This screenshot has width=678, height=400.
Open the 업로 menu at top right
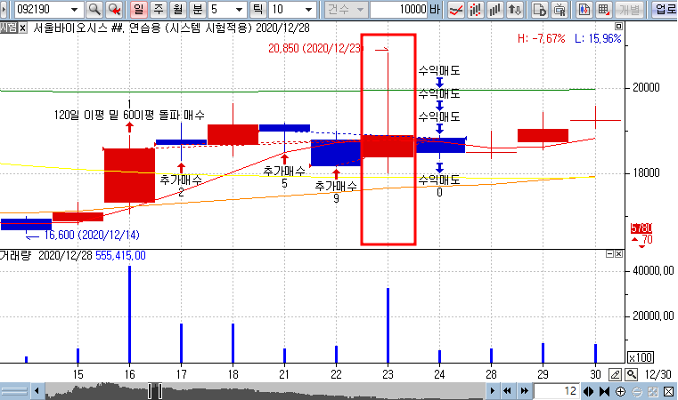coord(665,10)
